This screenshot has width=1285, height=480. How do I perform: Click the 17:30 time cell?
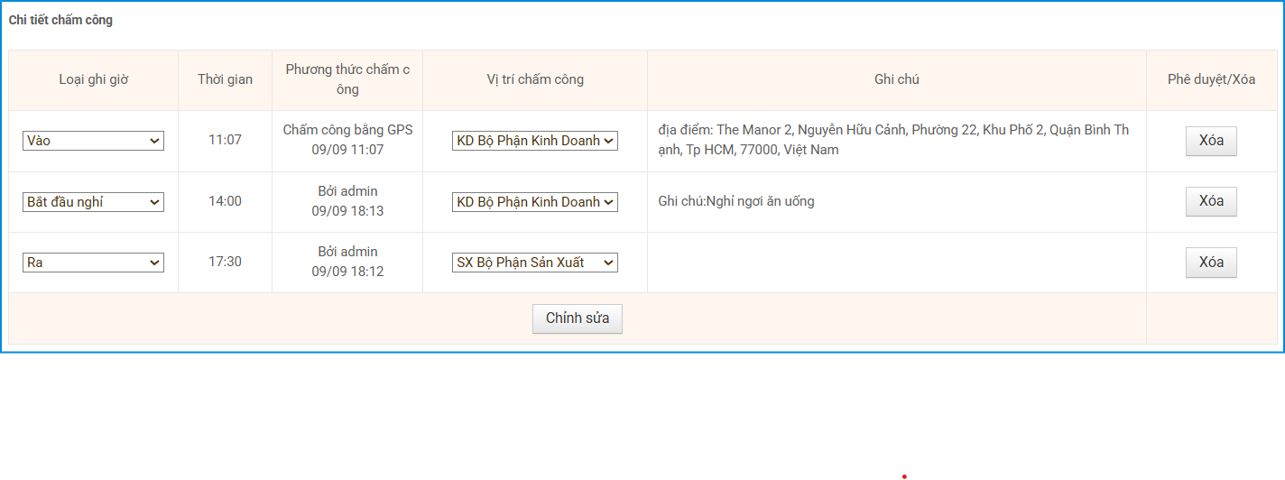click(225, 263)
